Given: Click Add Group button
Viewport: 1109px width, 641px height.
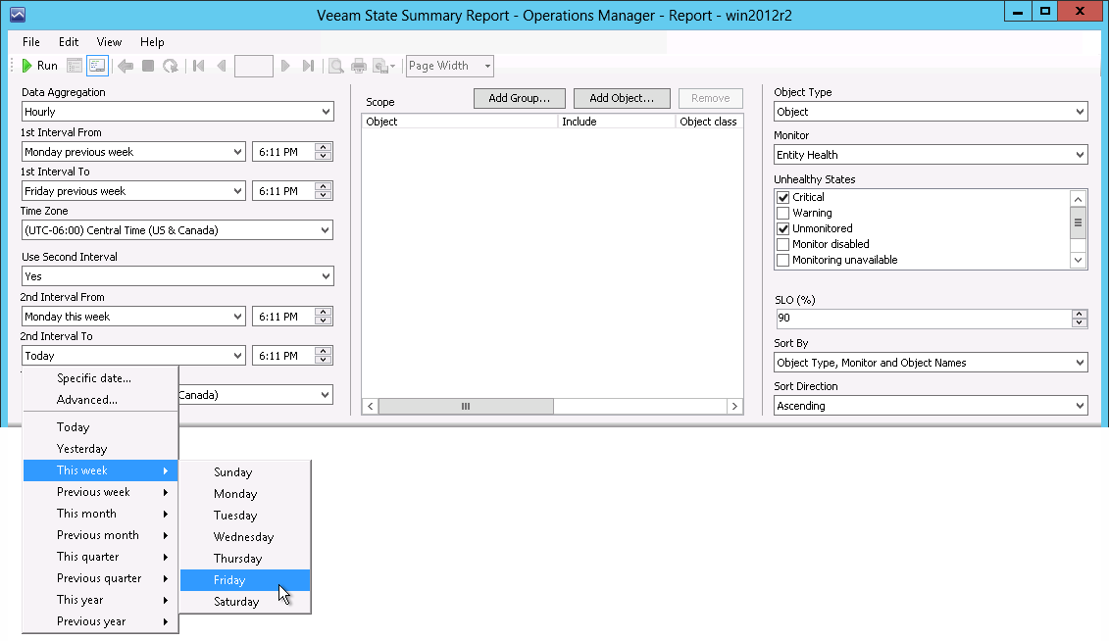Looking at the screenshot, I should pyautogui.click(x=519, y=98).
